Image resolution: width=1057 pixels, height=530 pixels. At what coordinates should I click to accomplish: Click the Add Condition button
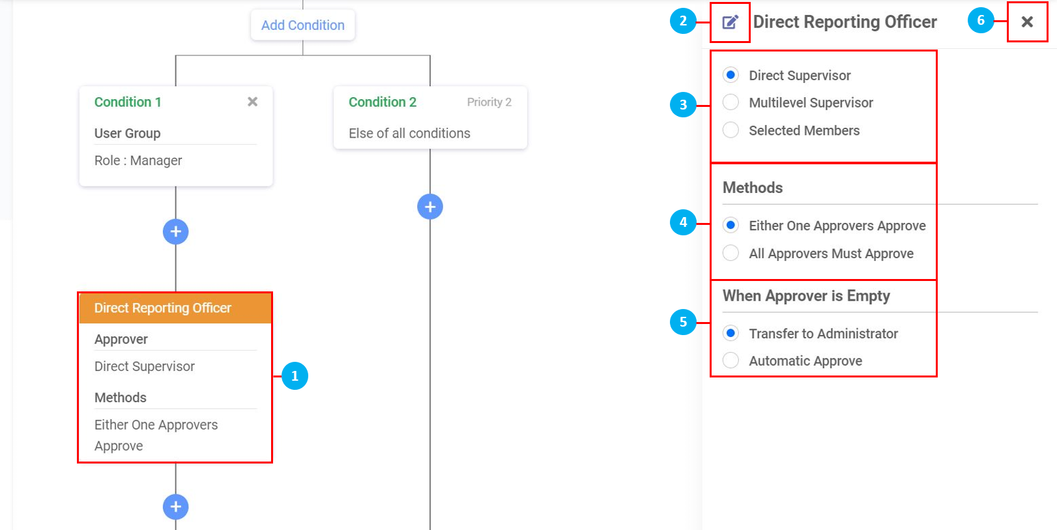coord(303,25)
